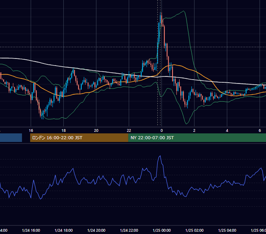
Task: Click the 1/24 22:00 time label
Action: (129, 230)
